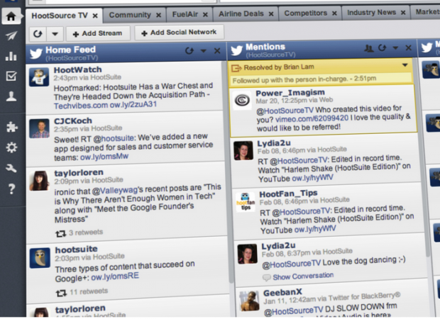
Task: Open ow.ly/hyWfV link in HootFan_Tips tweet
Action: coord(315,229)
